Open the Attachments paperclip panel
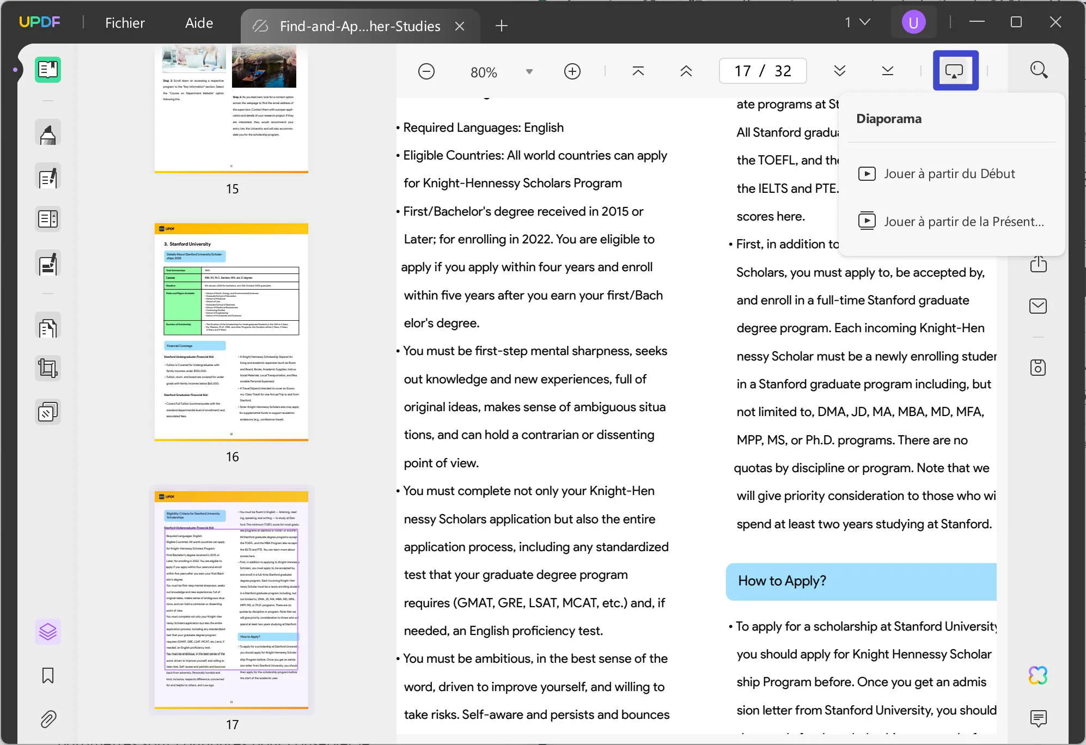This screenshot has width=1086, height=745. point(48,719)
